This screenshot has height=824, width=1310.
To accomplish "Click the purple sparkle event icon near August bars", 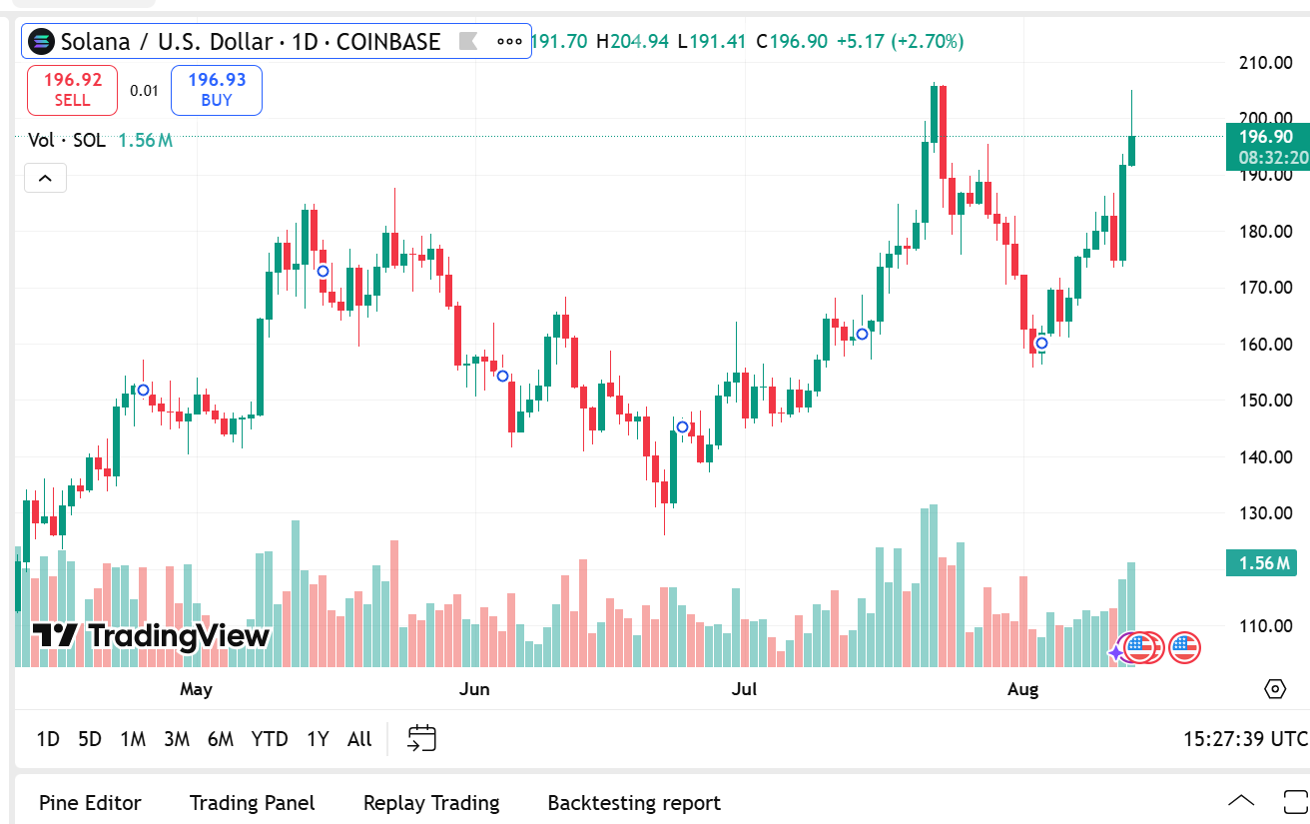I will 1116,652.
